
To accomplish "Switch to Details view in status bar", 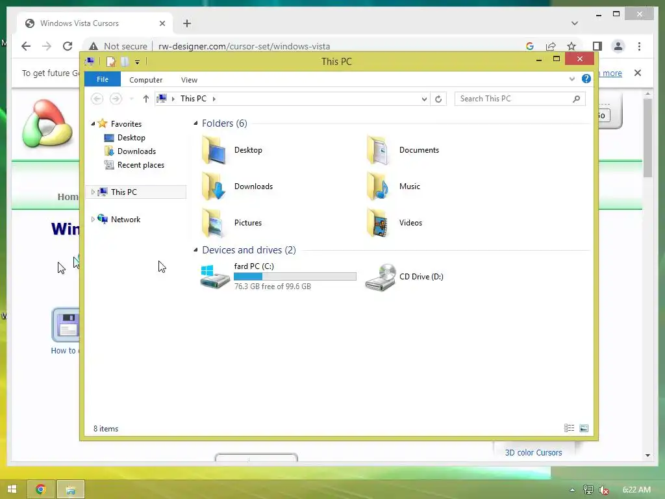I will (x=569, y=428).
